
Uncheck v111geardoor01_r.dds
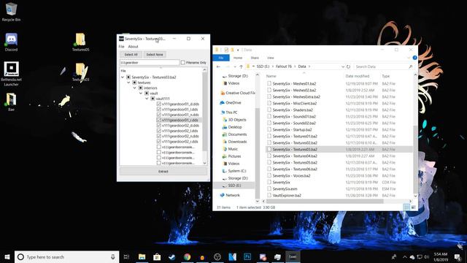159,120
